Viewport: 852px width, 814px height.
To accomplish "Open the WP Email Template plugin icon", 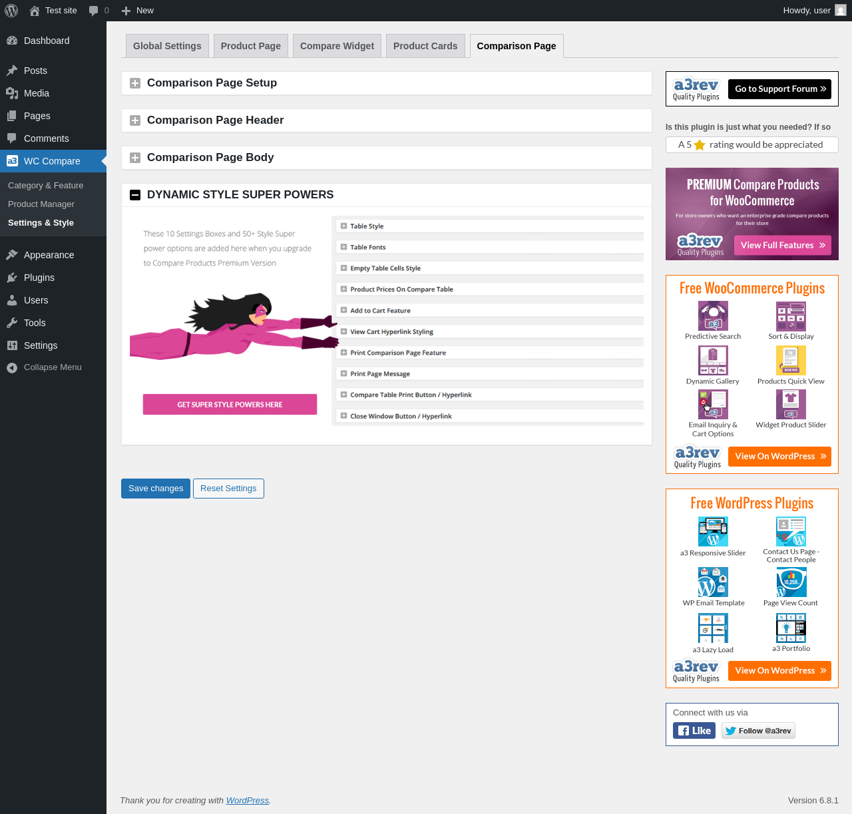I will pos(713,582).
